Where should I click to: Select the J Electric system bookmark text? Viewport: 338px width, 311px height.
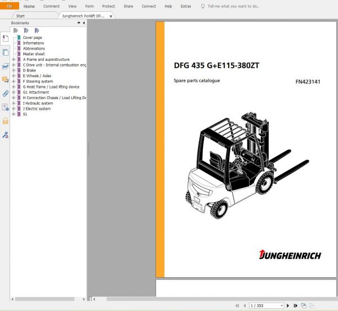(x=37, y=109)
